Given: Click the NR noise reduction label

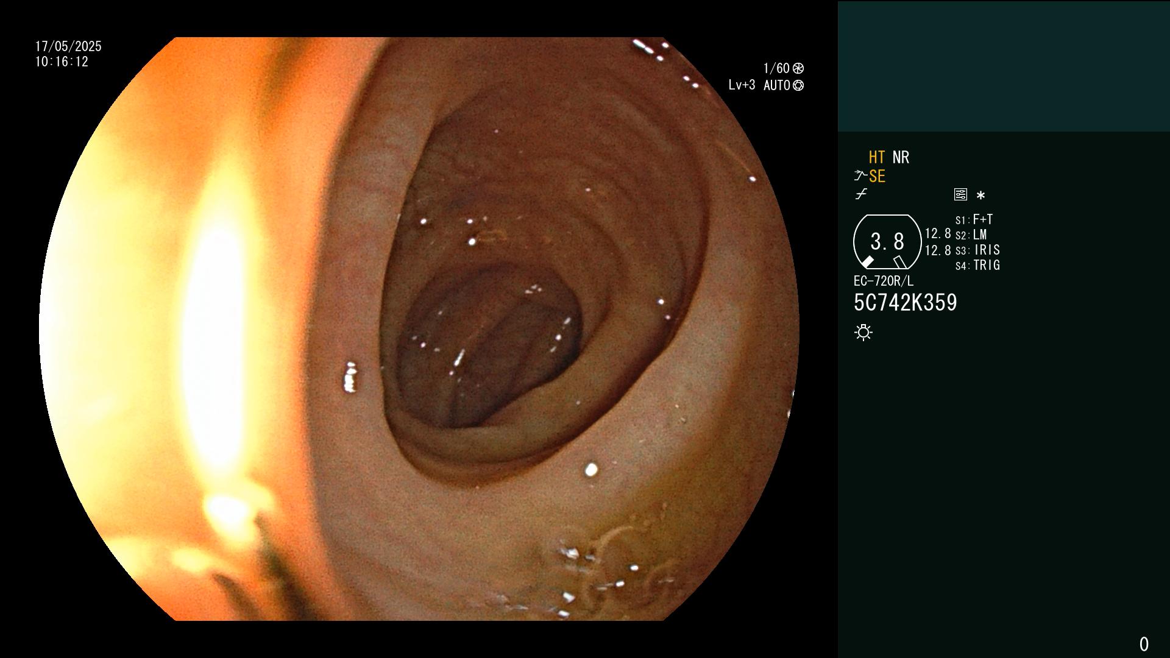Looking at the screenshot, I should [x=901, y=157].
